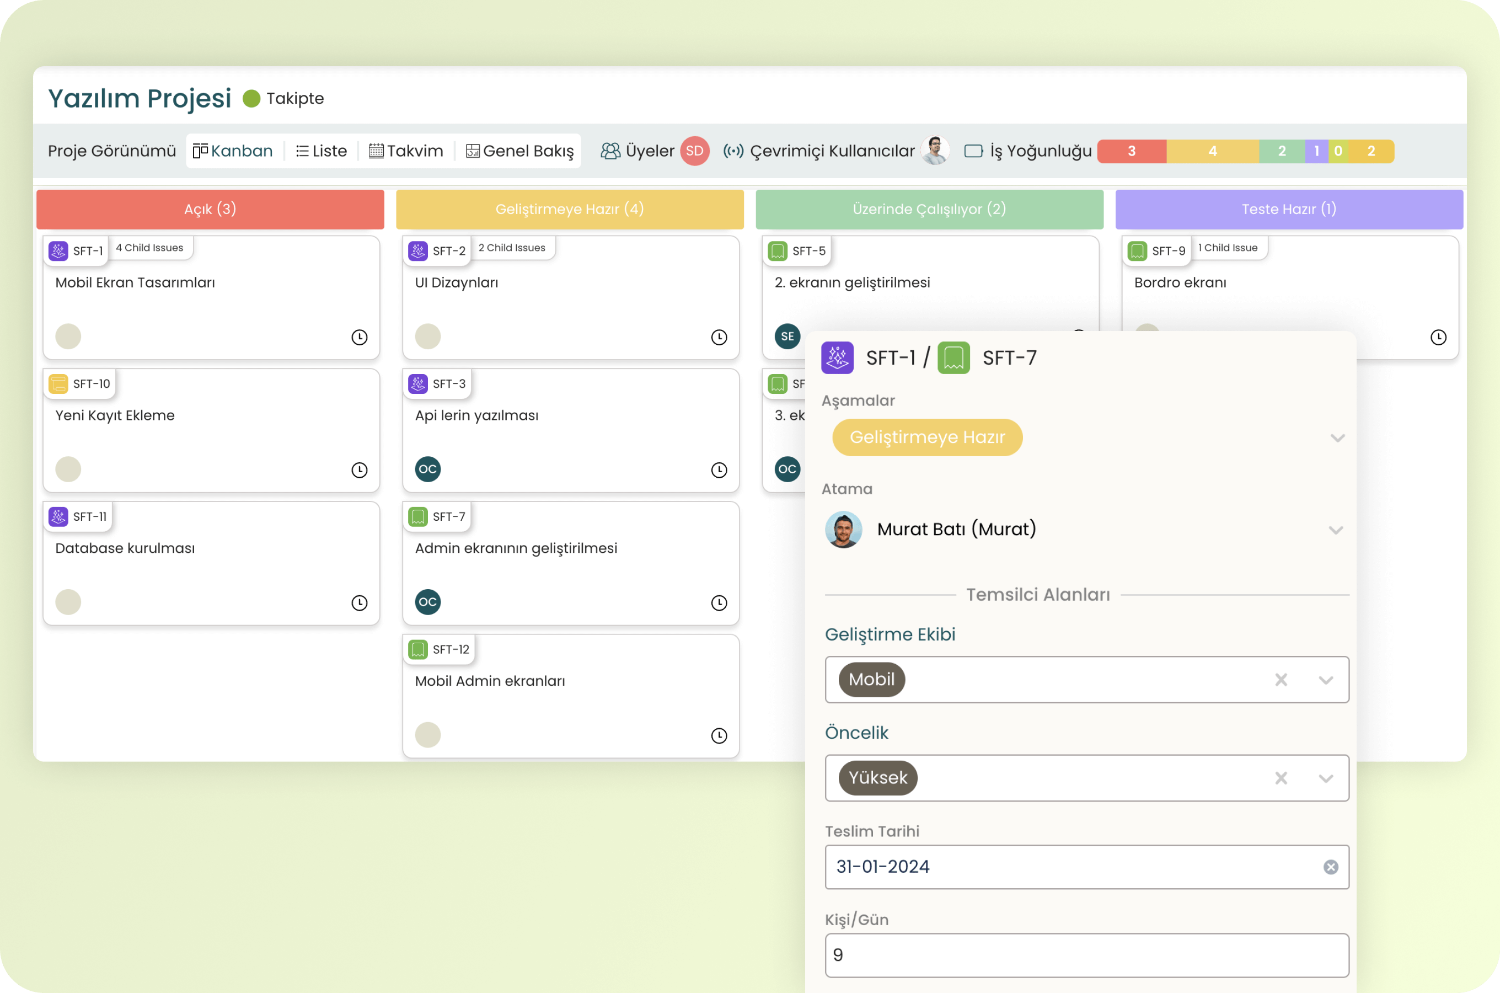1500x993 pixels.
Task: Click the Geliştirmeye Hazır (4) column header
Action: (570, 209)
